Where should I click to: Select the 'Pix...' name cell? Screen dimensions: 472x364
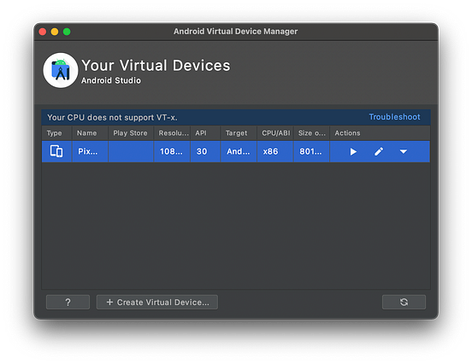(x=90, y=151)
